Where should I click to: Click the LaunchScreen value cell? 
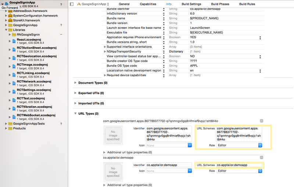point(200,28)
